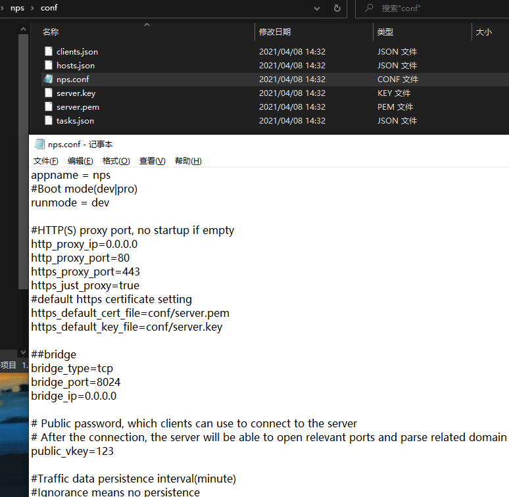509x497 pixels.
Task: Click the Notepad title bar icon
Action: [39, 144]
